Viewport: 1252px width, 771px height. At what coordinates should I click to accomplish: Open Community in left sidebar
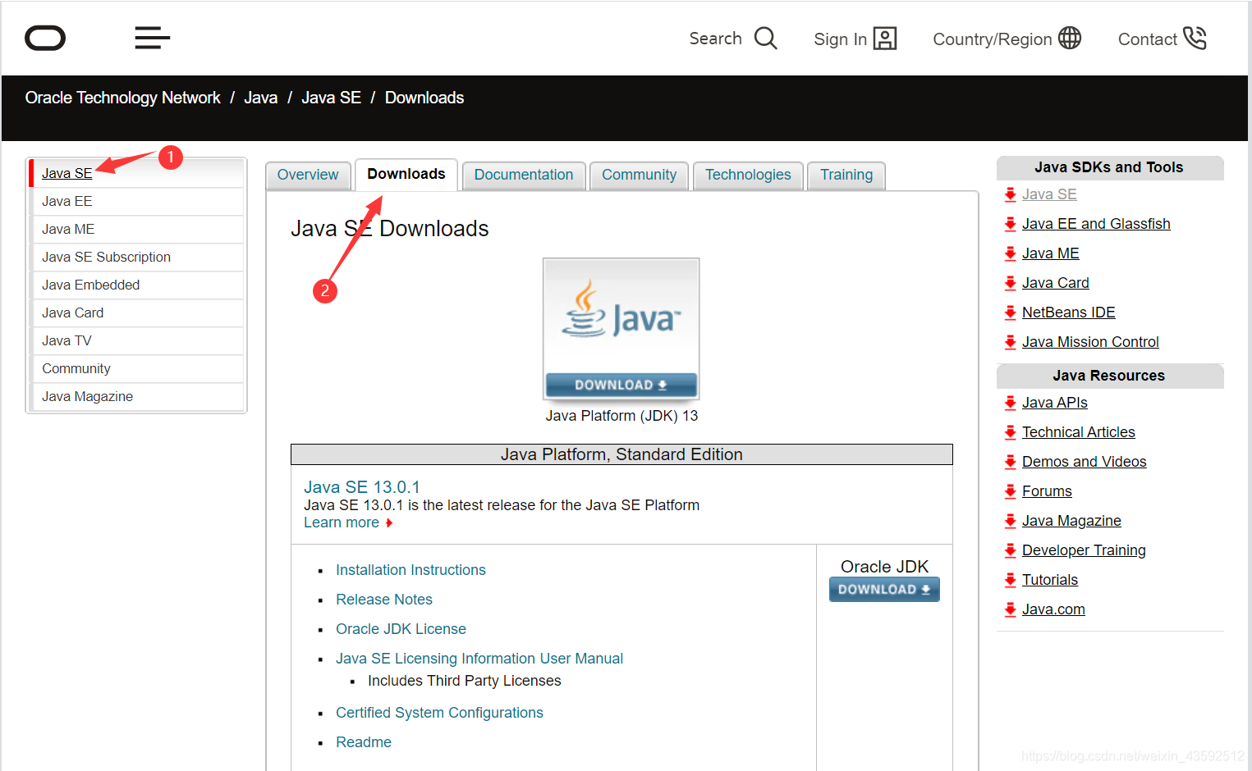coord(136,368)
